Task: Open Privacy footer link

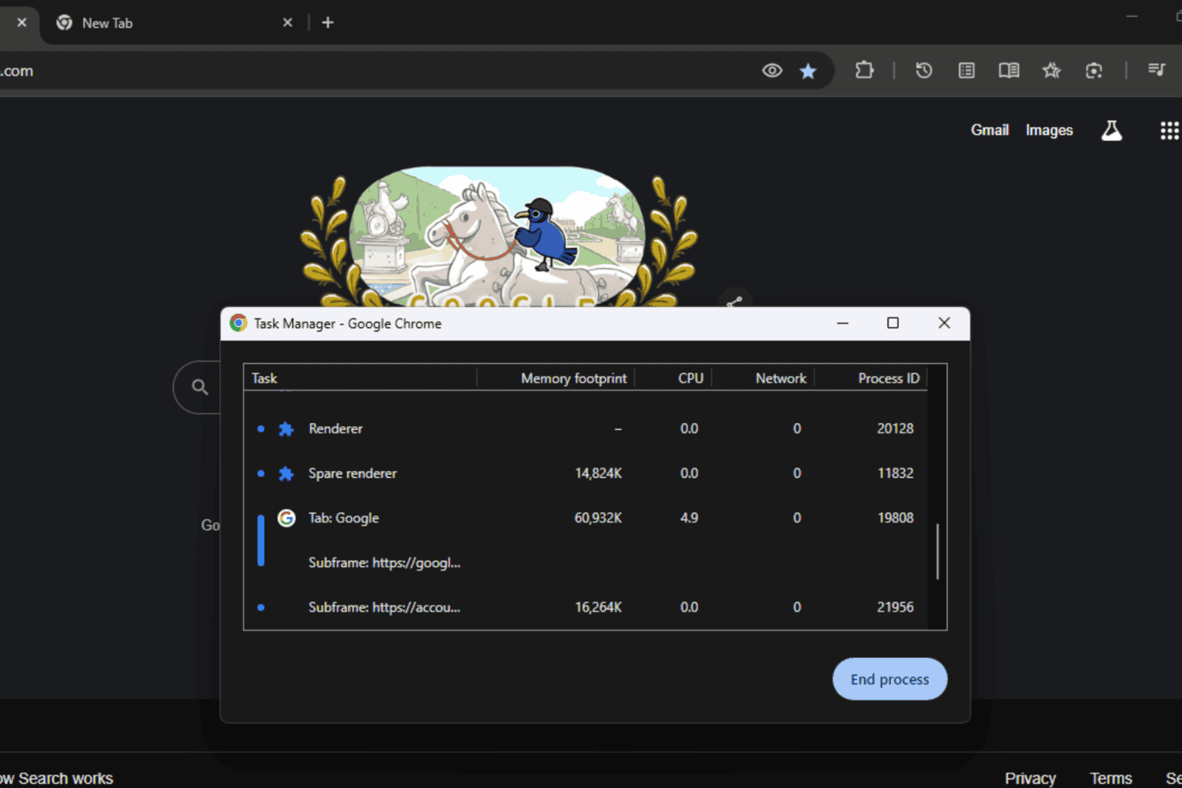Action: pos(1030,778)
